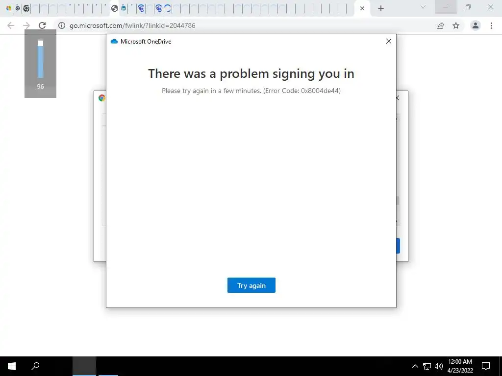Close the Microsoft OneDrive error dialog
The height and width of the screenshot is (376, 502).
click(x=389, y=41)
